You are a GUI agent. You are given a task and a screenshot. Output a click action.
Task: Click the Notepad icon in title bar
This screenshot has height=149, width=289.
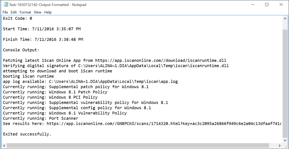6,5
